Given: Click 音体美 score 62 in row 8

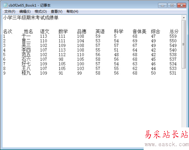Looking at the screenshot, I should point(135,69).
